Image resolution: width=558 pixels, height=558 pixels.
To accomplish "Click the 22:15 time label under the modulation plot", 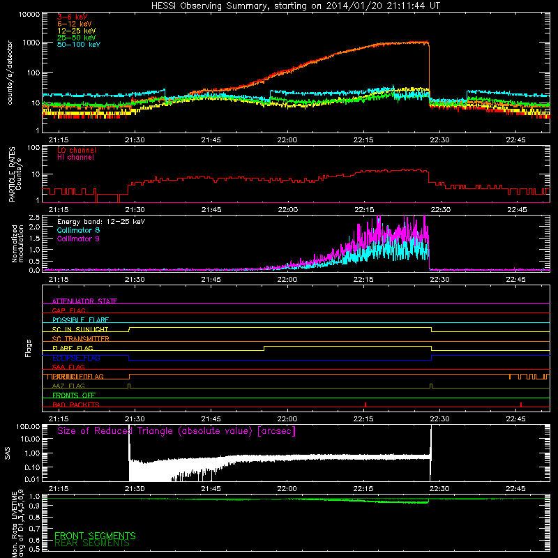I will (363, 280).
